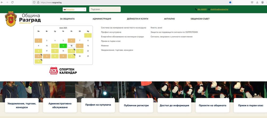Open the 'За общината' menu

pyautogui.click(x=67, y=19)
